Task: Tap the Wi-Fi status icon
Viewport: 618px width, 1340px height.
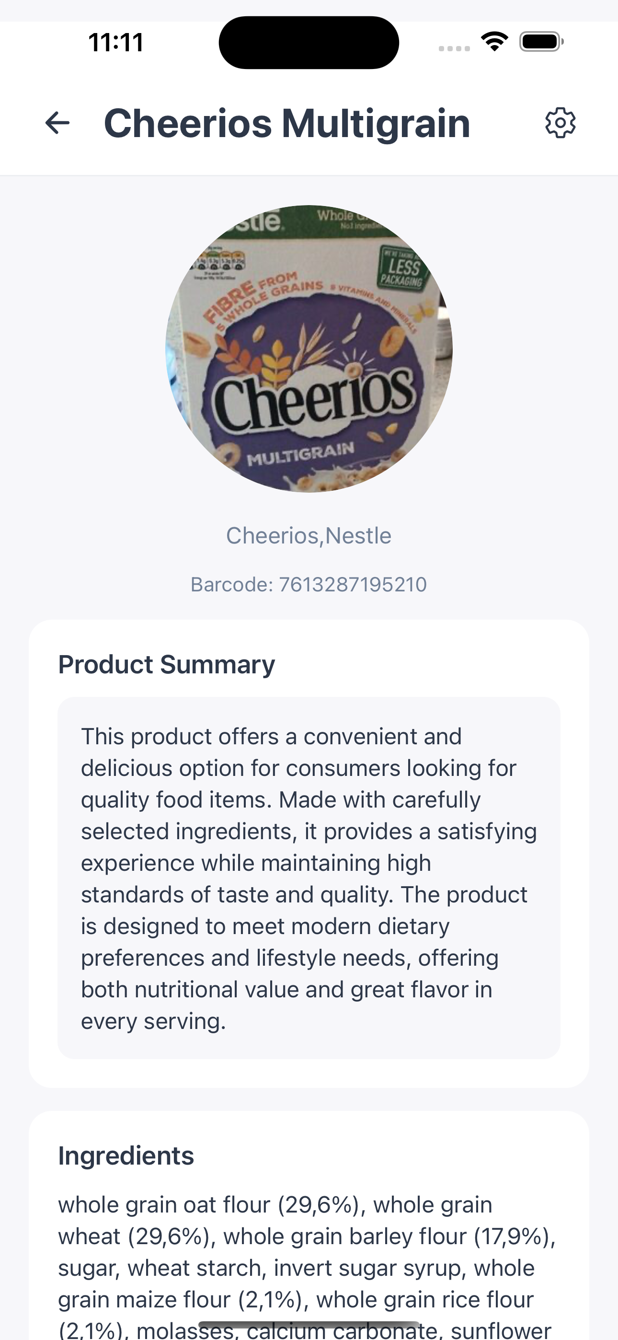Action: point(494,42)
